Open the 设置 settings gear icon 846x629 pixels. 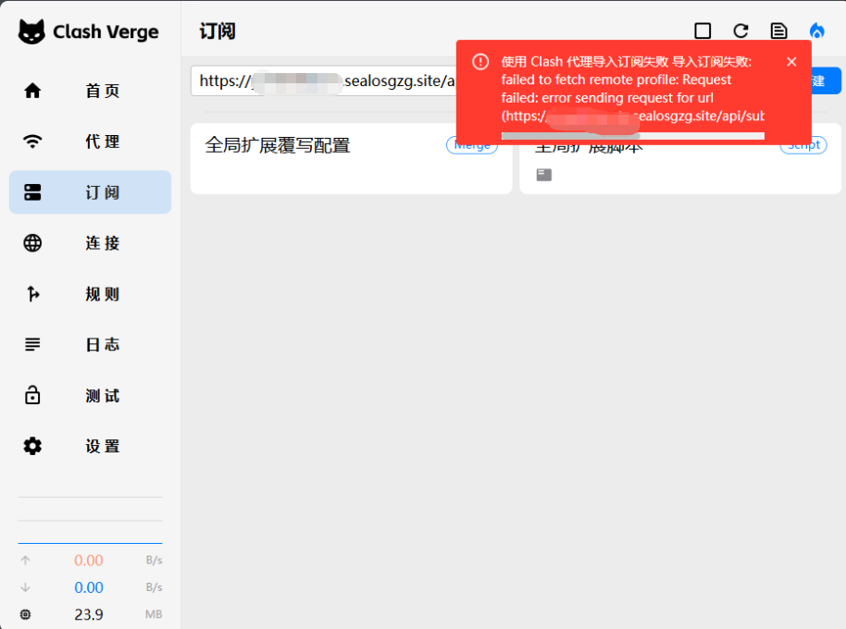31,446
